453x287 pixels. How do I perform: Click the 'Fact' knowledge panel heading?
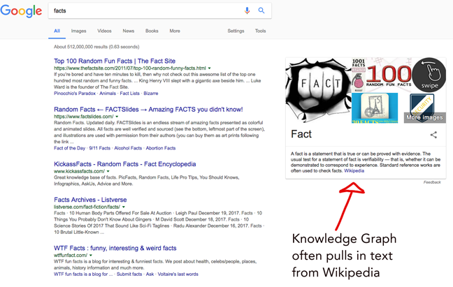[301, 134]
